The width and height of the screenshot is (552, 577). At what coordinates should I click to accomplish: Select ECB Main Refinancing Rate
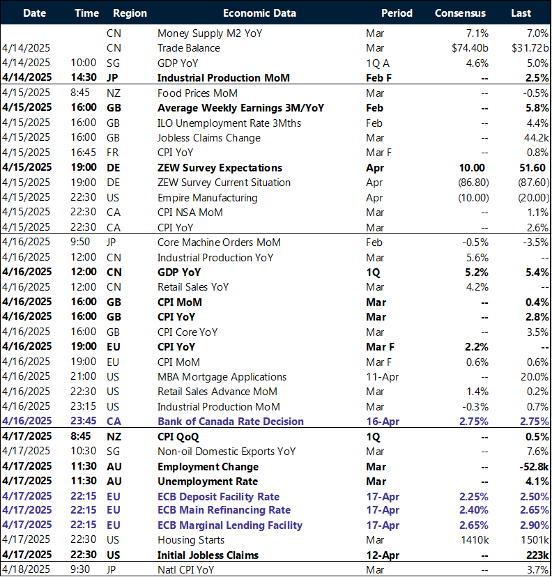[224, 510]
